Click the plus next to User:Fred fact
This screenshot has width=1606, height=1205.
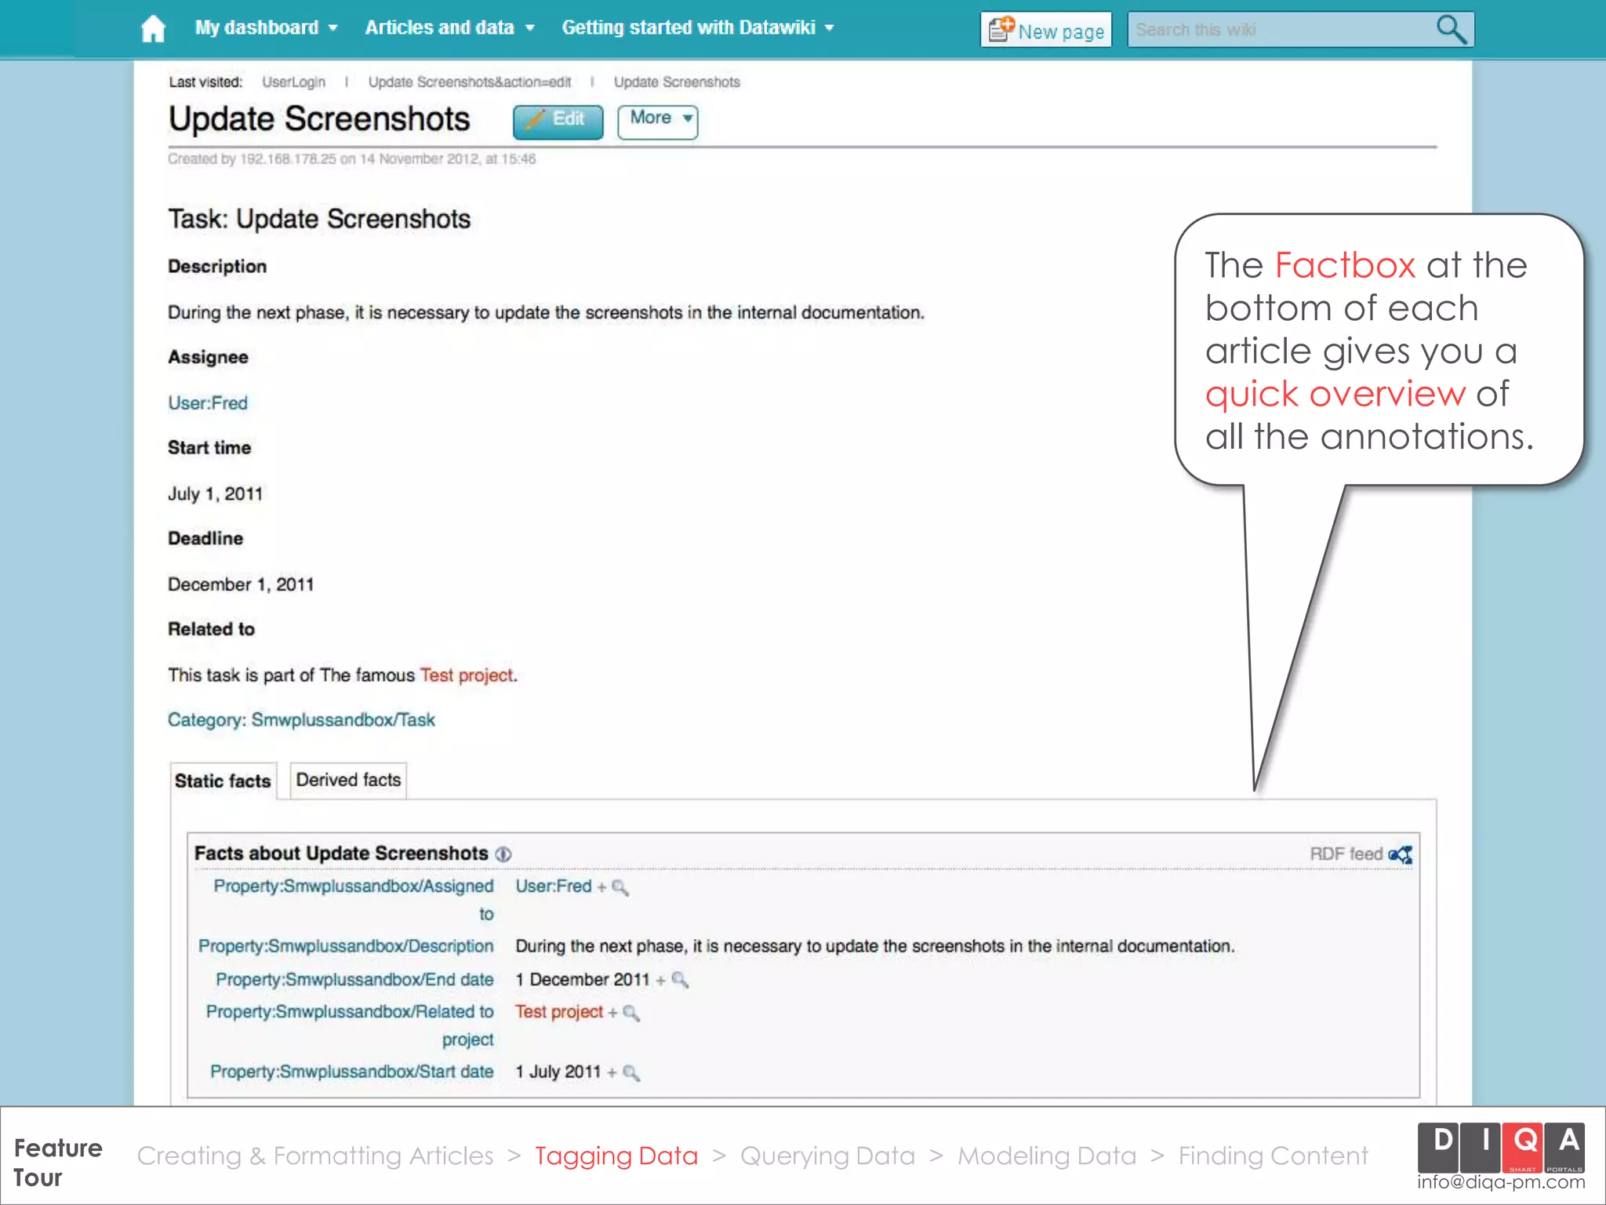(x=601, y=887)
